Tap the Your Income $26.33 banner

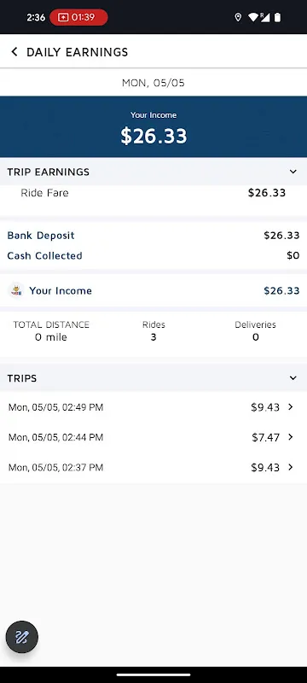point(153,126)
